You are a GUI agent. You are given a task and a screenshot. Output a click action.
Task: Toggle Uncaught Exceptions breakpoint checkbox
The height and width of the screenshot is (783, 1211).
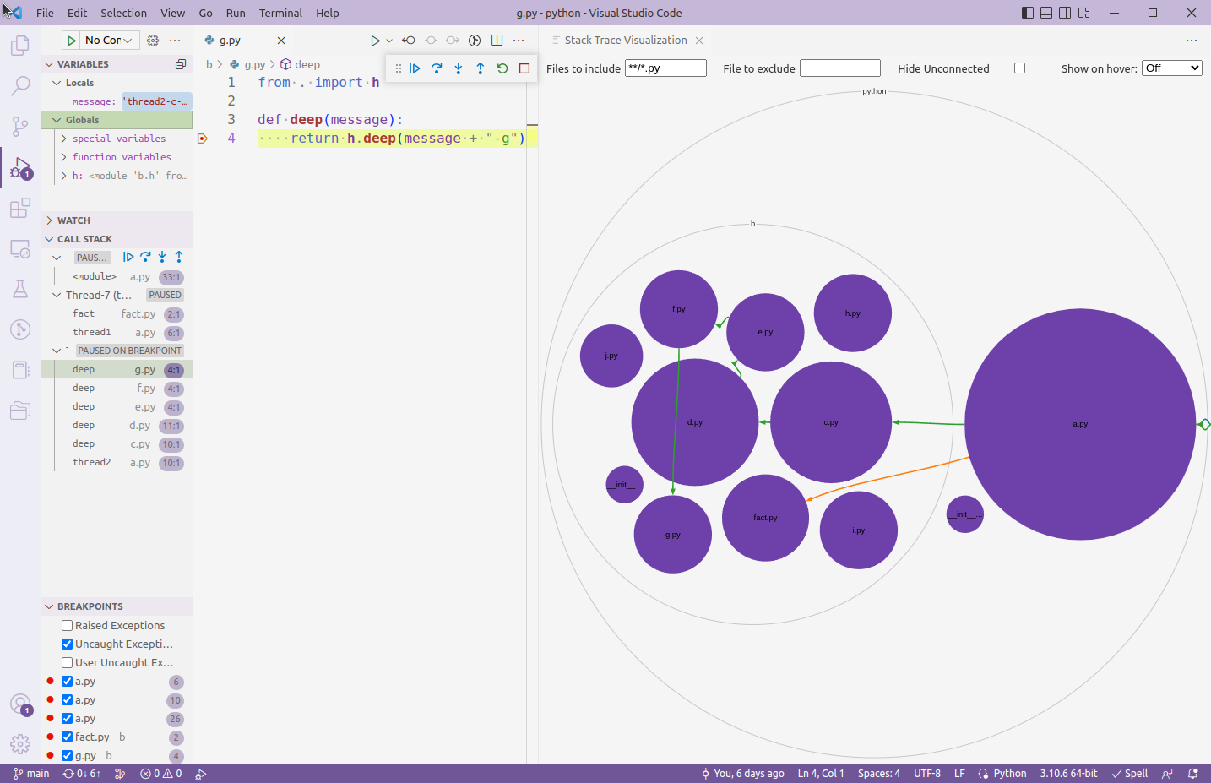coord(67,644)
